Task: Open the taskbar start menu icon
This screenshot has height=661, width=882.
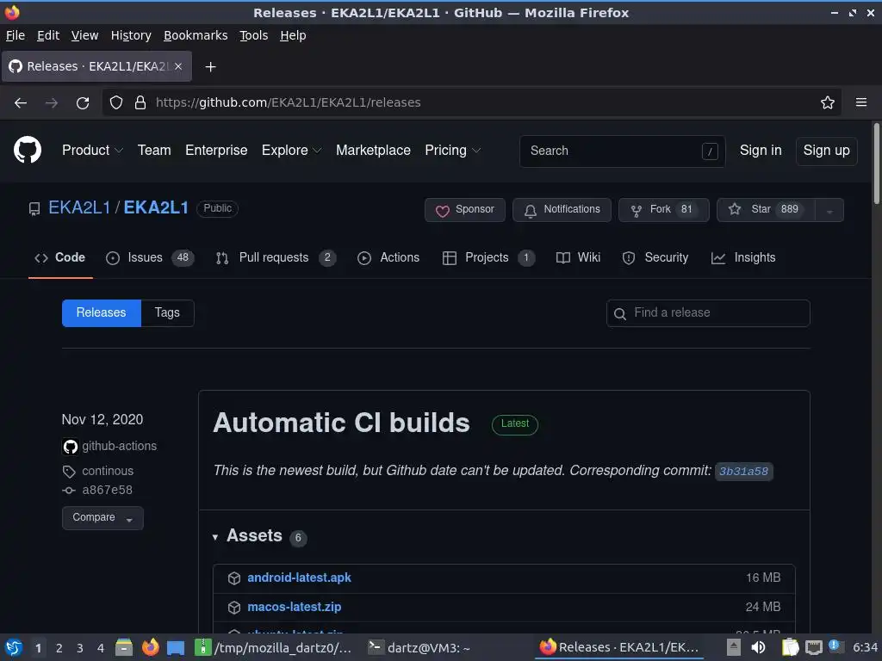Action: (x=14, y=648)
